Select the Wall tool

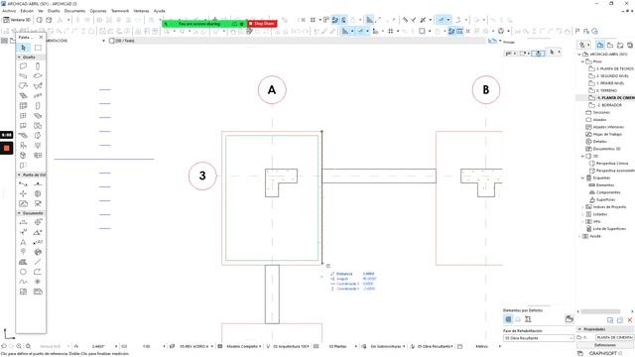point(23,66)
